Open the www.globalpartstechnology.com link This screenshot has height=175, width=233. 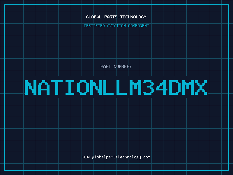(x=116, y=157)
